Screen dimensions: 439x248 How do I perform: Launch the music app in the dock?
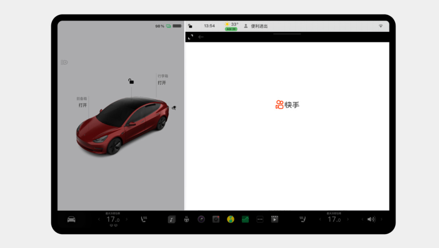coord(171,220)
